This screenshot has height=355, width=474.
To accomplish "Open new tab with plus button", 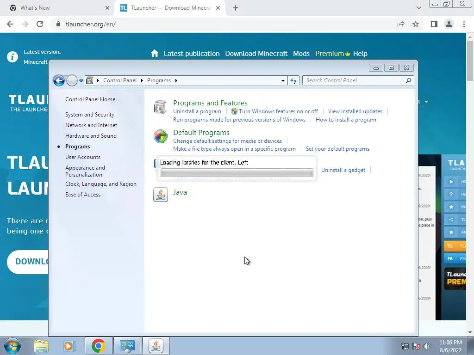I will 236,8.
